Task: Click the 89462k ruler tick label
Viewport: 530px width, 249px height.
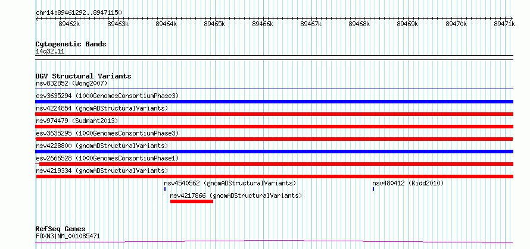Action: coord(69,24)
